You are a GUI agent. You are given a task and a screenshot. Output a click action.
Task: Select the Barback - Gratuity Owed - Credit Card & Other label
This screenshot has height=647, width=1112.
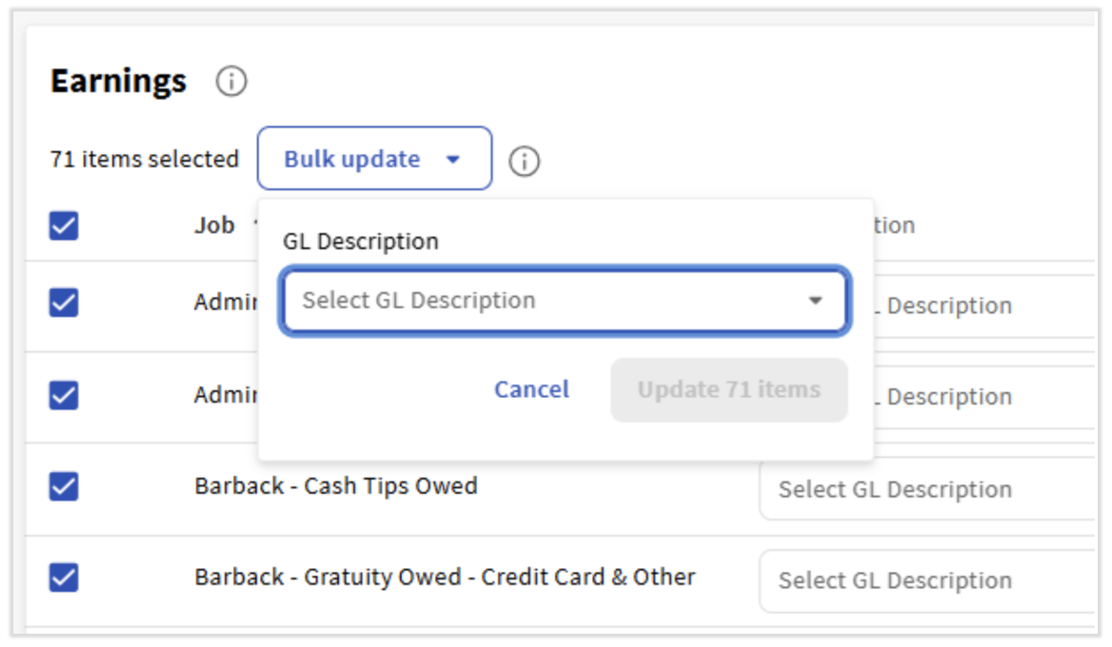click(x=445, y=578)
